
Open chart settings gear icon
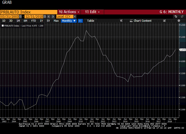179,21
